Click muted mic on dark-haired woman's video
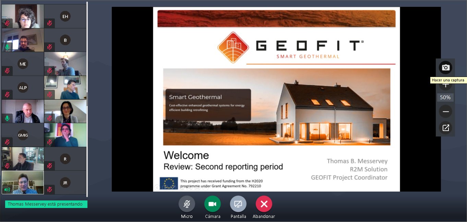The width and height of the screenshot is (467, 222). [50, 118]
